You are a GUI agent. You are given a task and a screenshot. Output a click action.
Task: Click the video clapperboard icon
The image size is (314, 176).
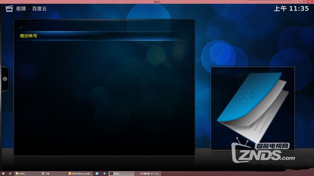[9, 9]
